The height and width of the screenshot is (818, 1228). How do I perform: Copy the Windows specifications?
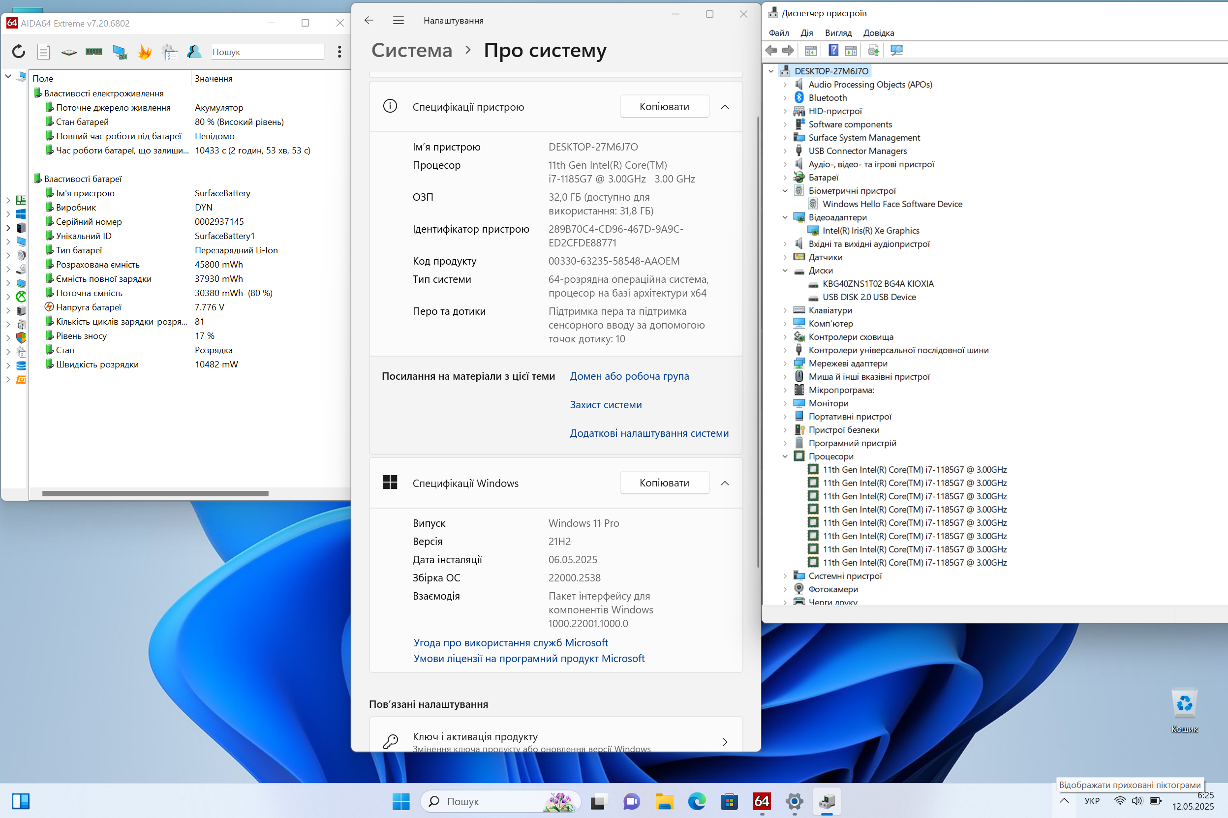[x=664, y=483]
